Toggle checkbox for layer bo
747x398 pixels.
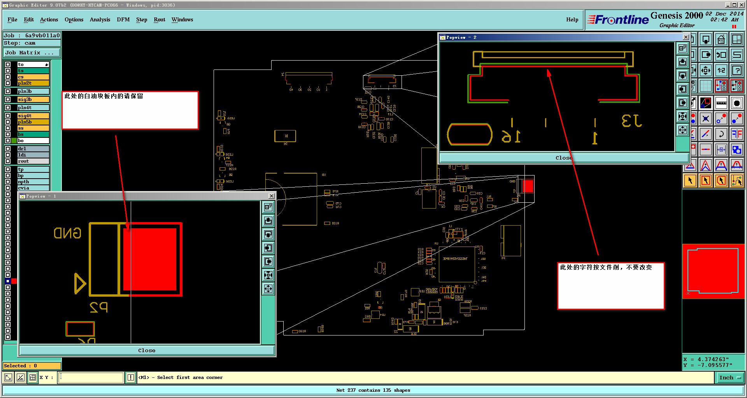pyautogui.click(x=8, y=141)
